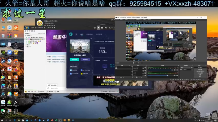Select the 设备连接 tab in accelerator
This screenshot has width=218, height=122.
point(98,60)
